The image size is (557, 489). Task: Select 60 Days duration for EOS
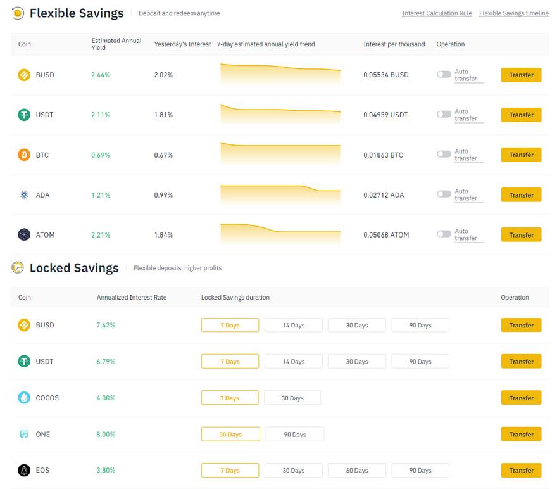tap(356, 470)
